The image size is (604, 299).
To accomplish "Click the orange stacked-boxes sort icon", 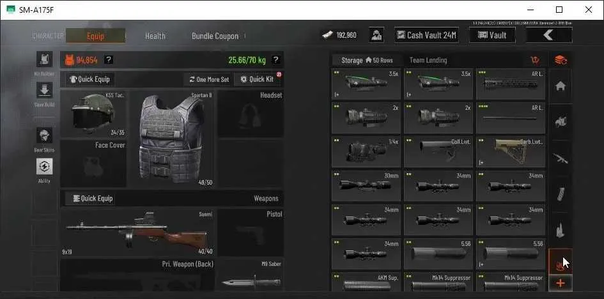I will tap(561, 60).
